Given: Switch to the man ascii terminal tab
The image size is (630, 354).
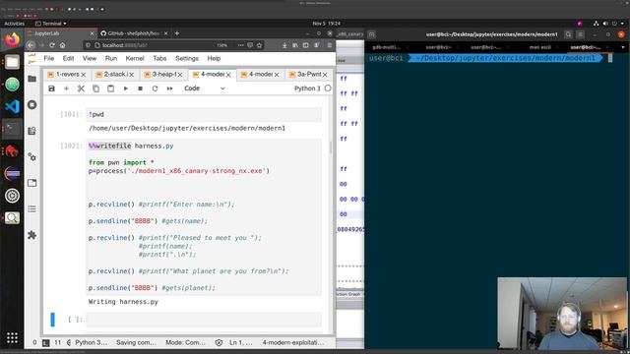Looking at the screenshot, I should [540, 47].
